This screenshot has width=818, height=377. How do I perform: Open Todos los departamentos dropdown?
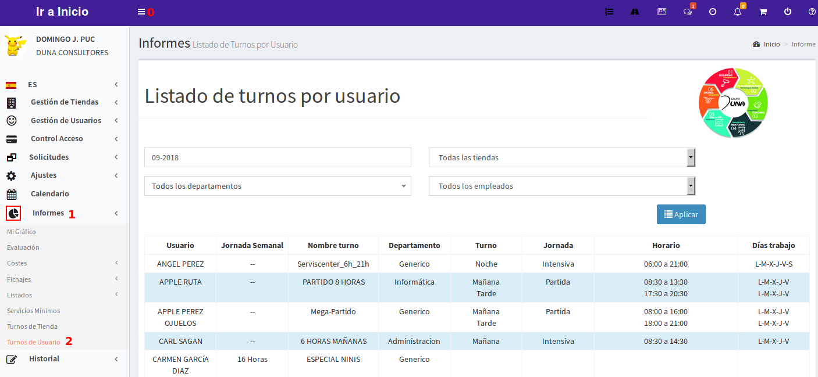278,186
